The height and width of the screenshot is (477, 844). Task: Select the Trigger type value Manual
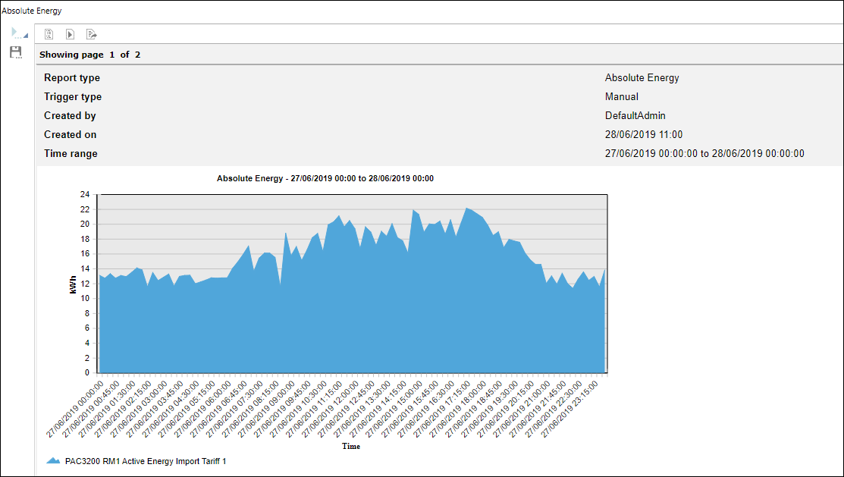tap(621, 97)
